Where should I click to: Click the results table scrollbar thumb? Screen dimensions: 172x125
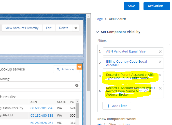tap(77, 111)
